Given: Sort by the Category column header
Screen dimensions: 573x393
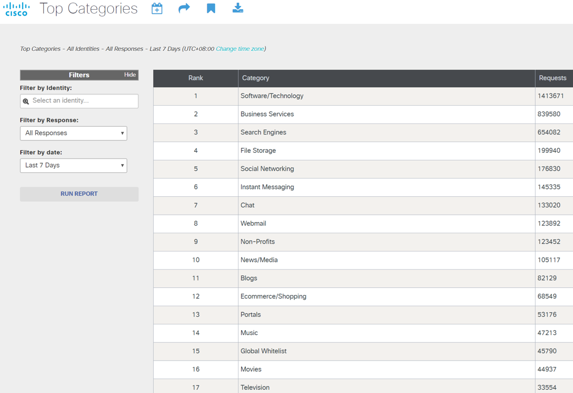Looking at the screenshot, I should pos(256,78).
